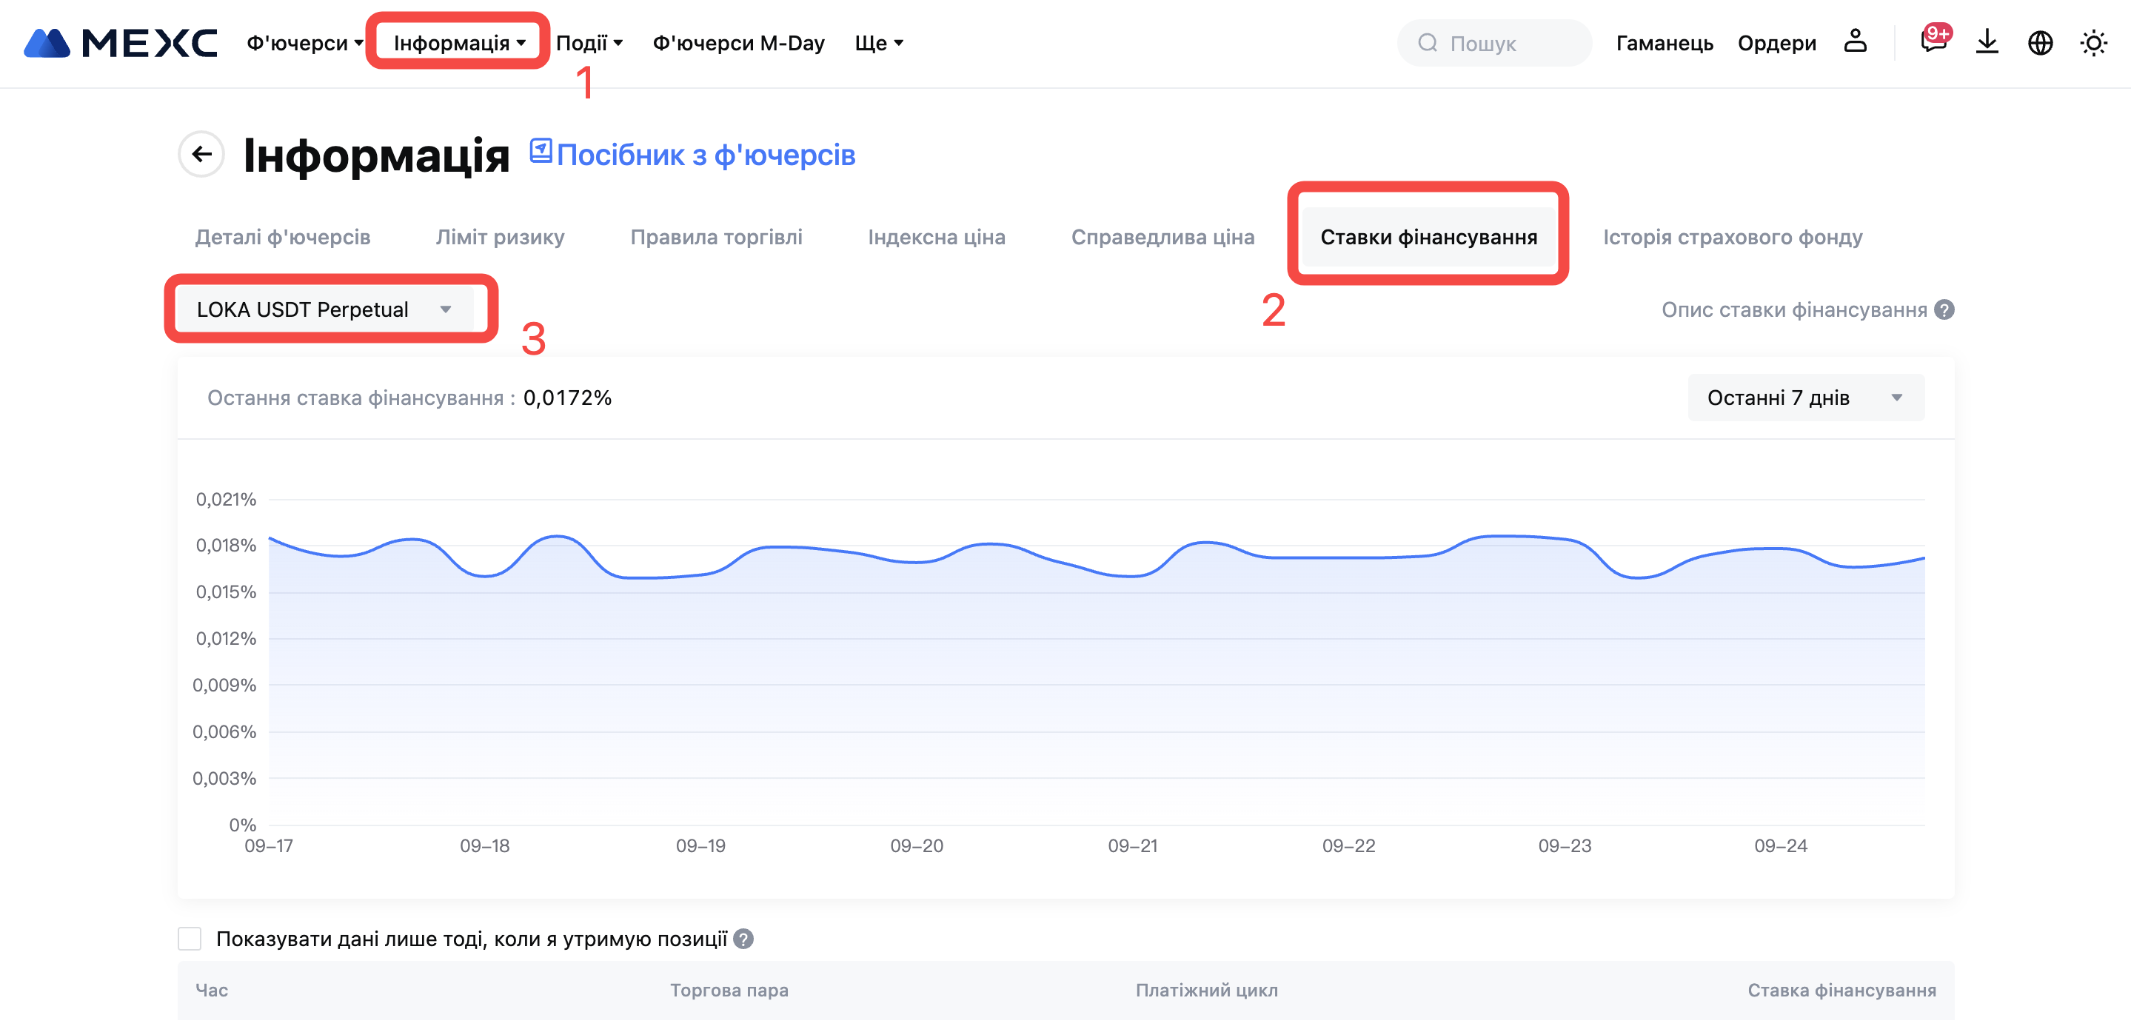Click the Гаманець link
This screenshot has height=1032, width=2131.
point(1664,43)
